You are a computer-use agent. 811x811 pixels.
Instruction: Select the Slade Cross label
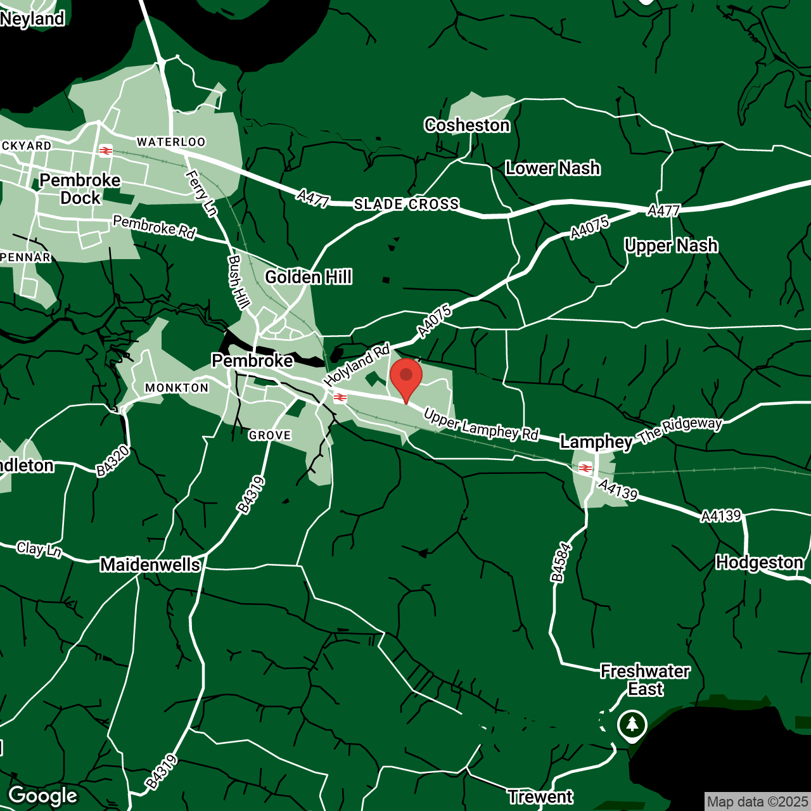[406, 204]
